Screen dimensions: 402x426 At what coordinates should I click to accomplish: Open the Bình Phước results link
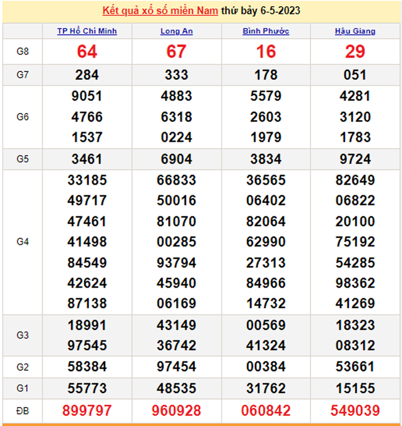266,31
